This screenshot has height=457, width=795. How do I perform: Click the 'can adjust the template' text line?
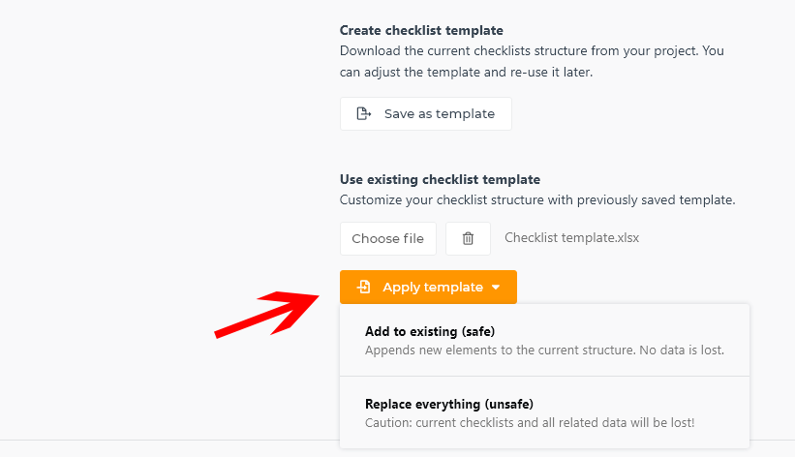466,72
